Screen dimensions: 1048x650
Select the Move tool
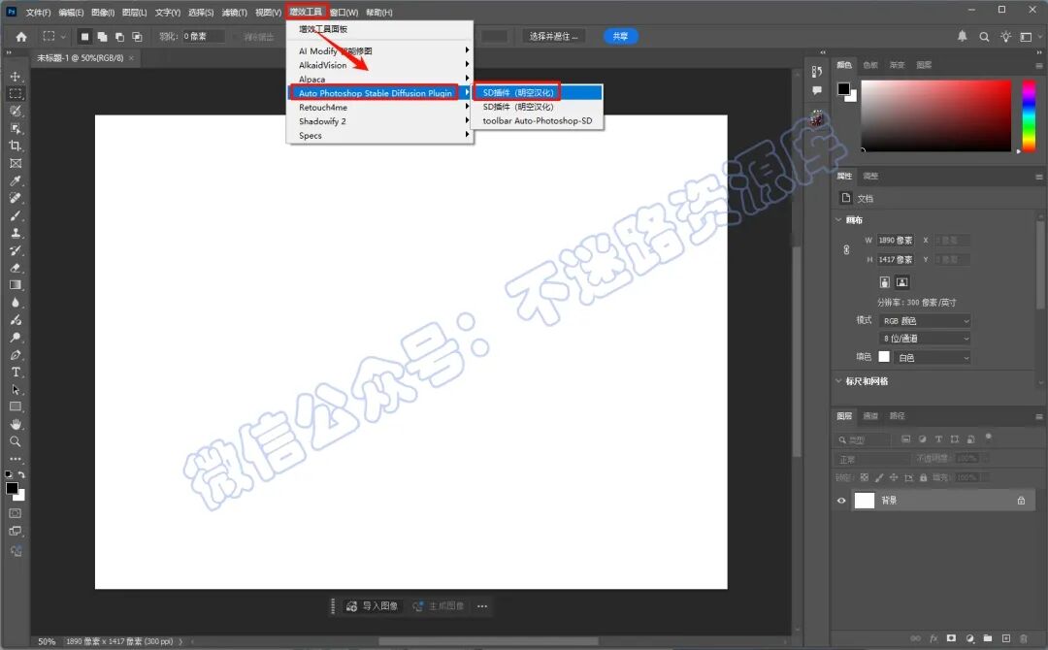pyautogui.click(x=16, y=76)
